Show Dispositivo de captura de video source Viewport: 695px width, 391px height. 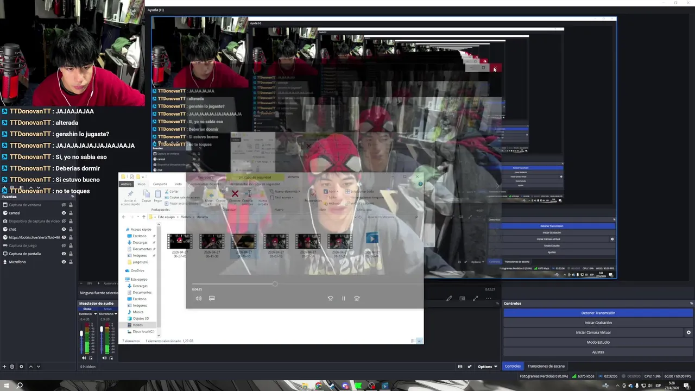click(64, 221)
